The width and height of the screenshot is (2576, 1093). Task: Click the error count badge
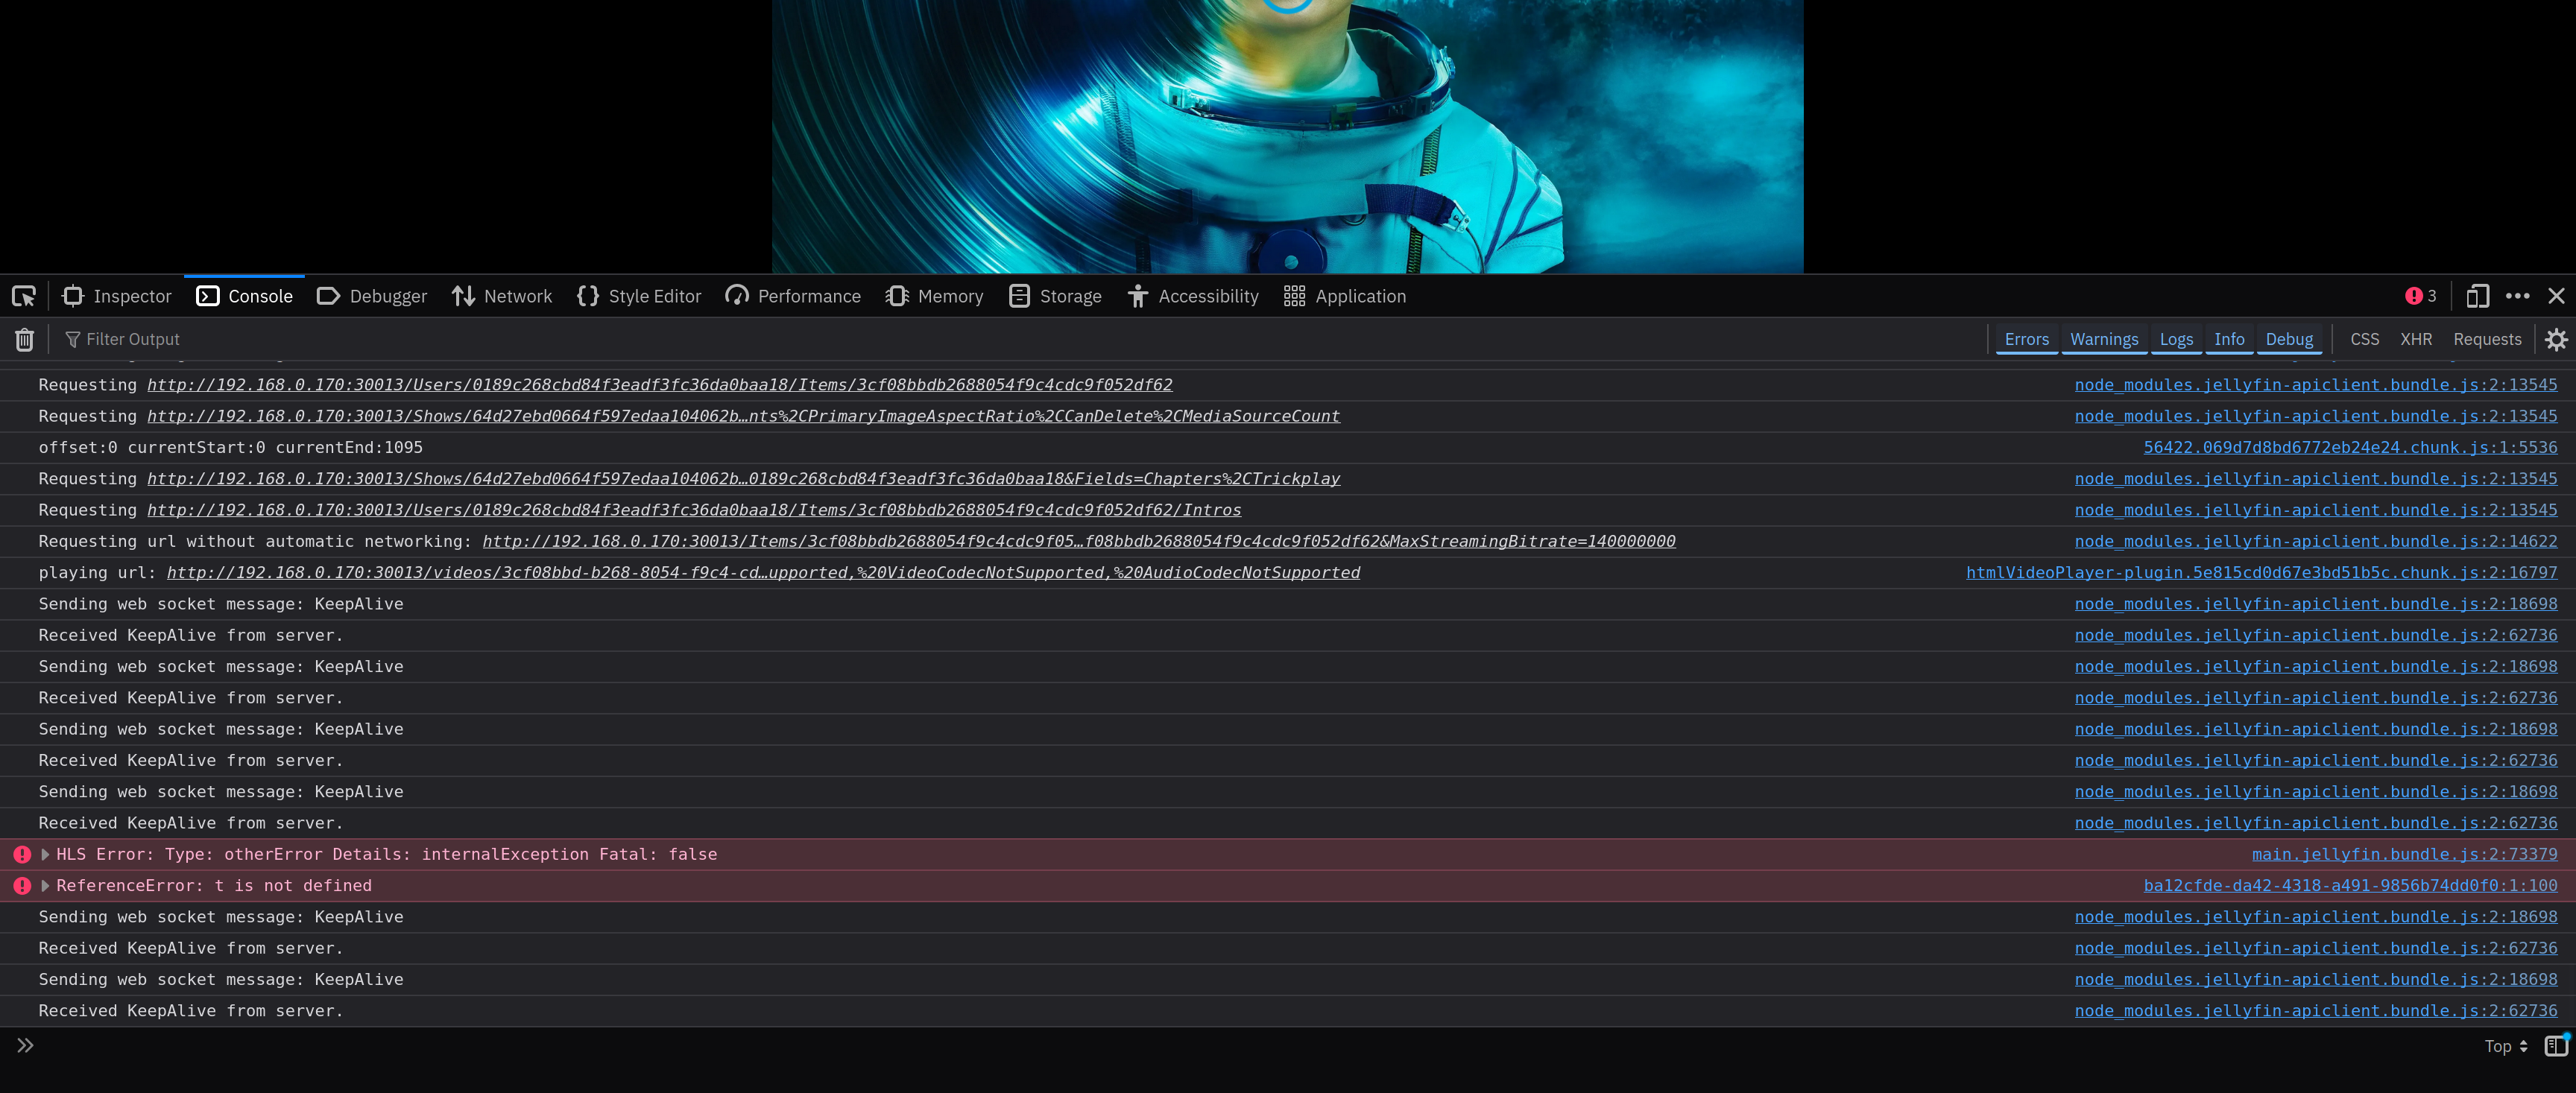2420,296
